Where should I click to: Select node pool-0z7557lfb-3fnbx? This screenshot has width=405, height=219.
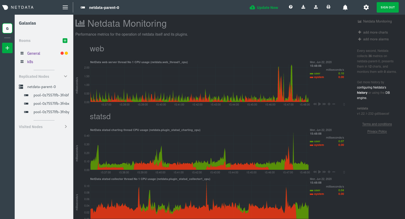(x=51, y=103)
